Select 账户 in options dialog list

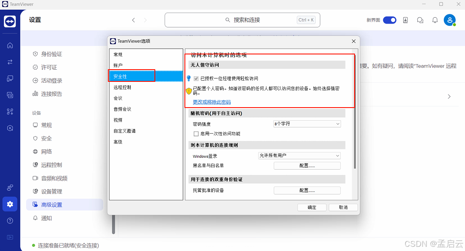click(x=146, y=65)
